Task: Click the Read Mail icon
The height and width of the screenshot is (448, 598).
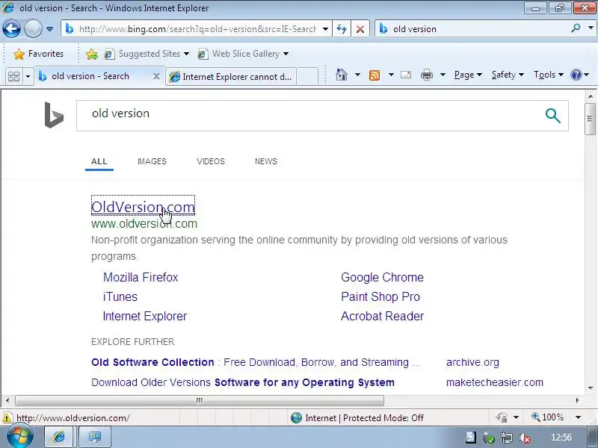Action: (406, 75)
